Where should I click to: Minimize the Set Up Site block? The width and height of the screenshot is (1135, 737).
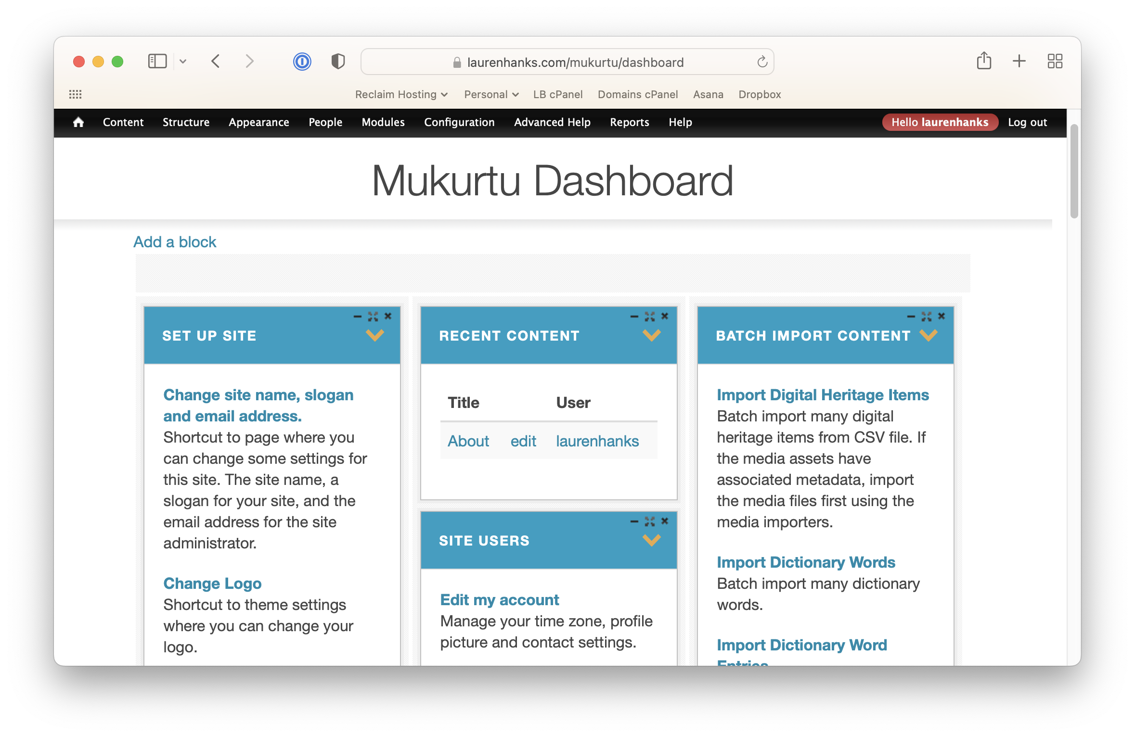[x=357, y=317]
